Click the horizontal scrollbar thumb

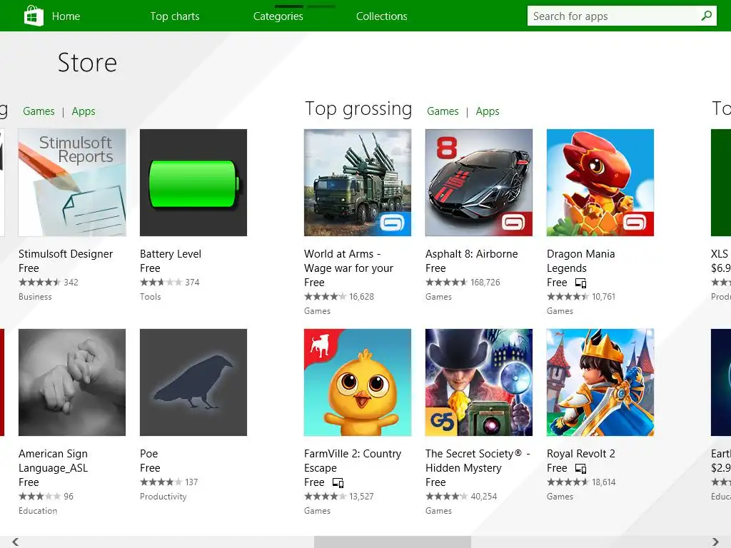click(393, 542)
